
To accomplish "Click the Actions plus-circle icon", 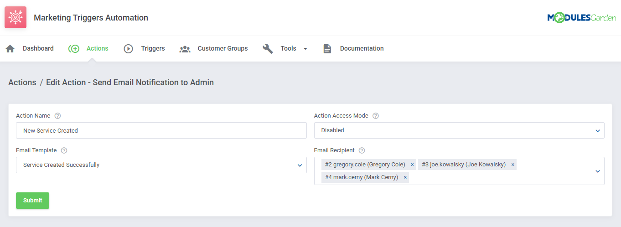I will [x=74, y=49].
